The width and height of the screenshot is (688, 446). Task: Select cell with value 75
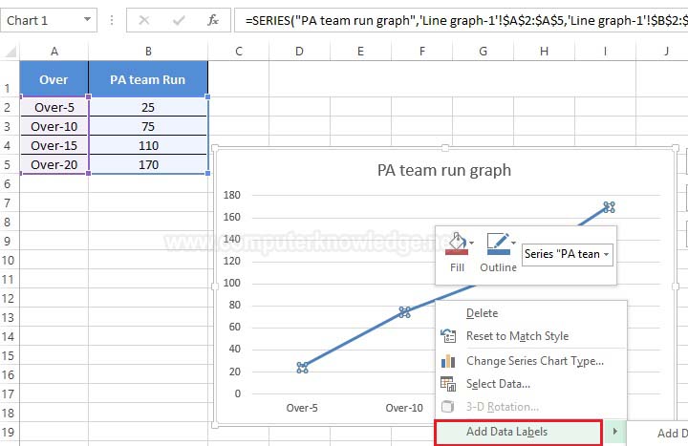point(148,126)
